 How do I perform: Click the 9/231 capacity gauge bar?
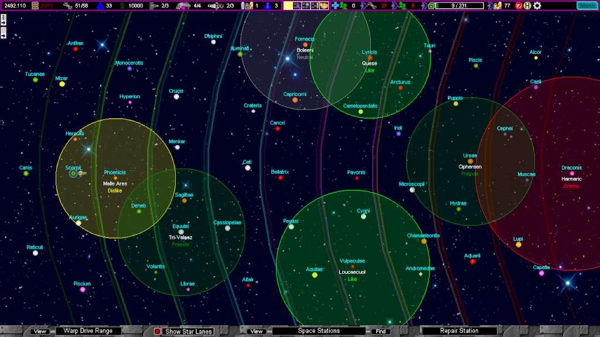click(459, 5)
